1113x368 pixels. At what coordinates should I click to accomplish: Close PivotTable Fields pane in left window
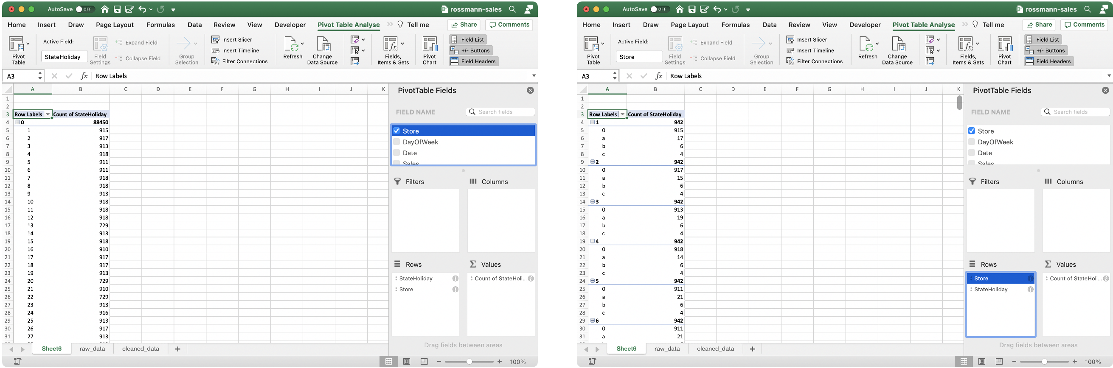[x=530, y=90]
